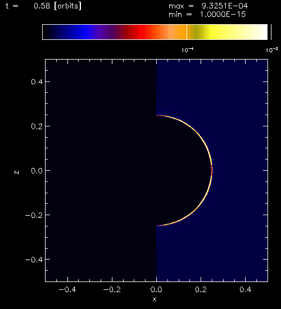Image resolution: width=281 pixels, height=309 pixels.
Task: Click the -0.2 tick label on z axis
Action: click(34, 215)
